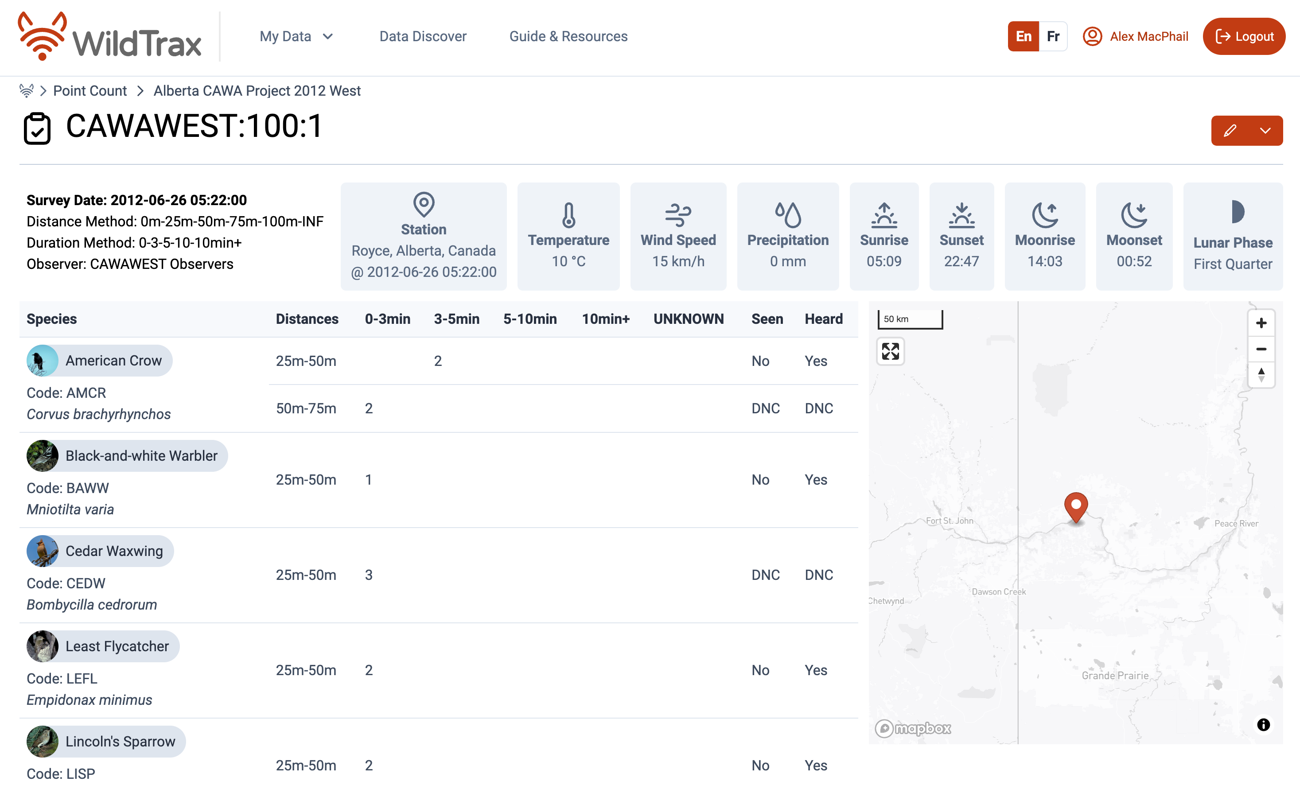Switch language to French
Viewport: 1300px width, 785px height.
pyautogui.click(x=1053, y=36)
